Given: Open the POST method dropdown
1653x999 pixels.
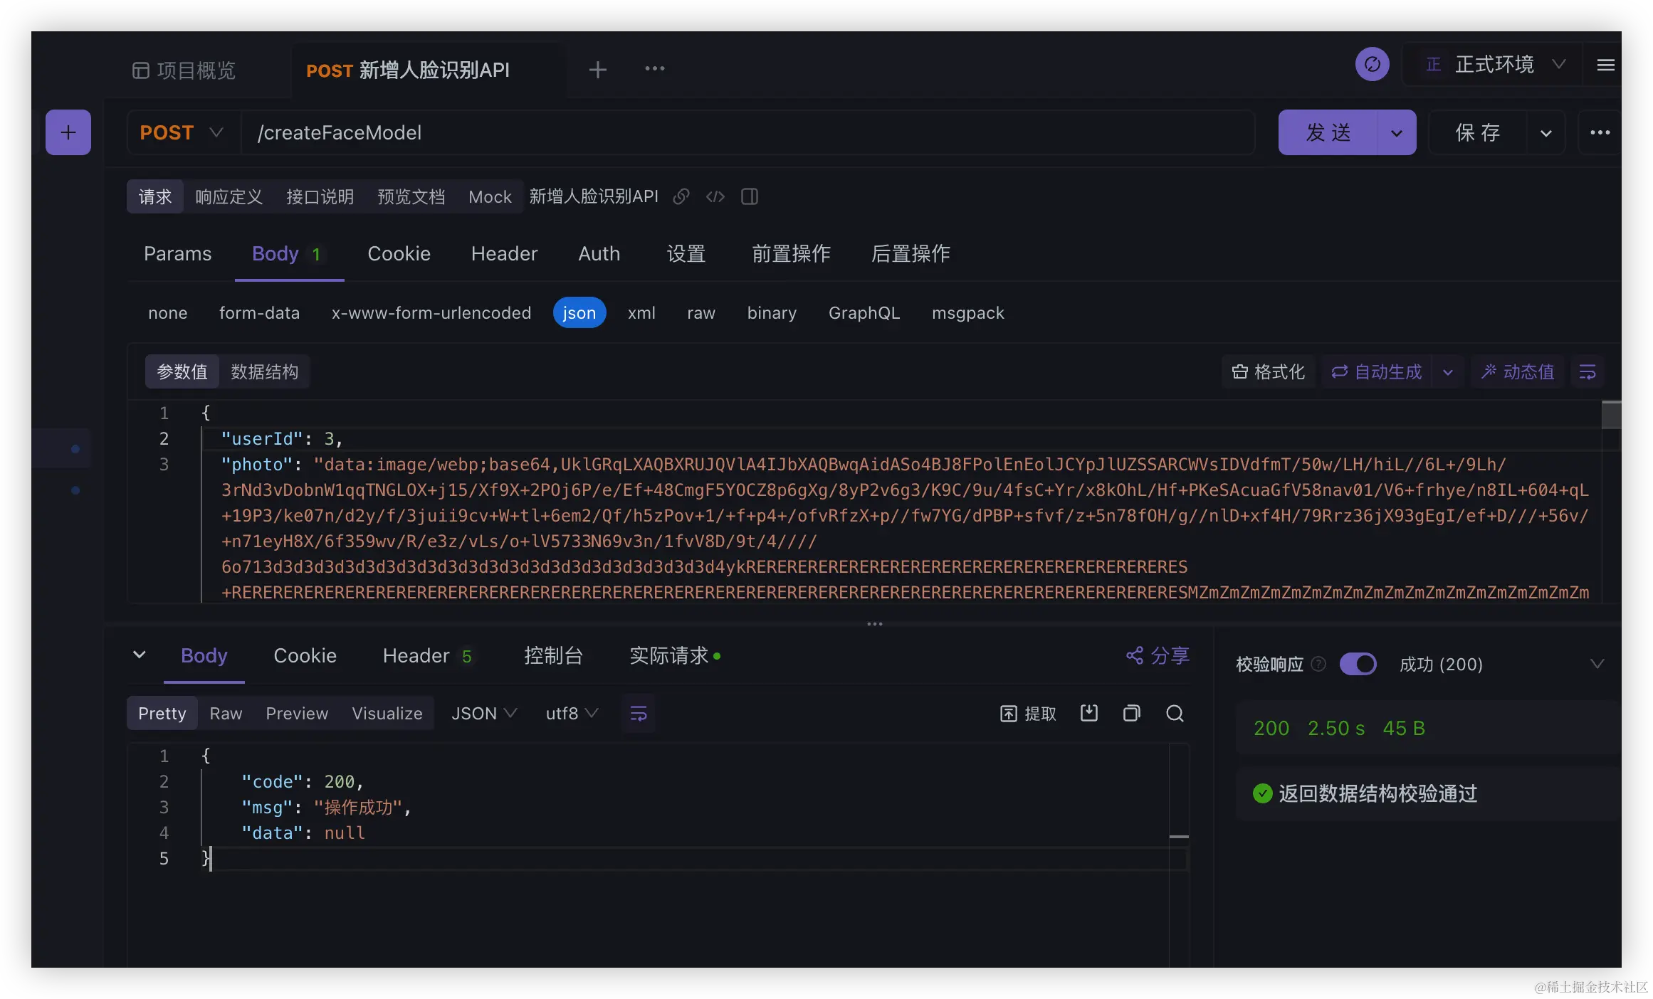Looking at the screenshot, I should tap(182, 132).
